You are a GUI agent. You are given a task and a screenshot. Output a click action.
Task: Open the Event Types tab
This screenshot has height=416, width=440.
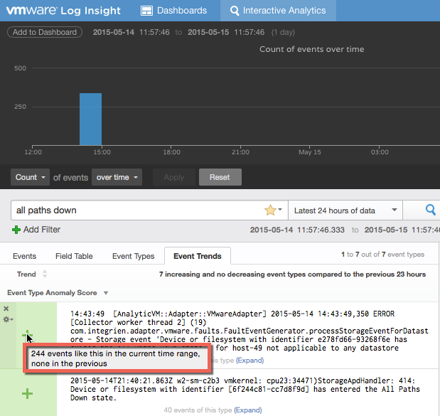(x=134, y=256)
